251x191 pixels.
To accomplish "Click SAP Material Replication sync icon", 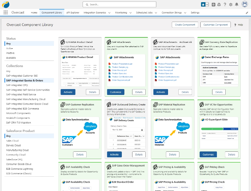I will pyautogui.click(x=155, y=104).
